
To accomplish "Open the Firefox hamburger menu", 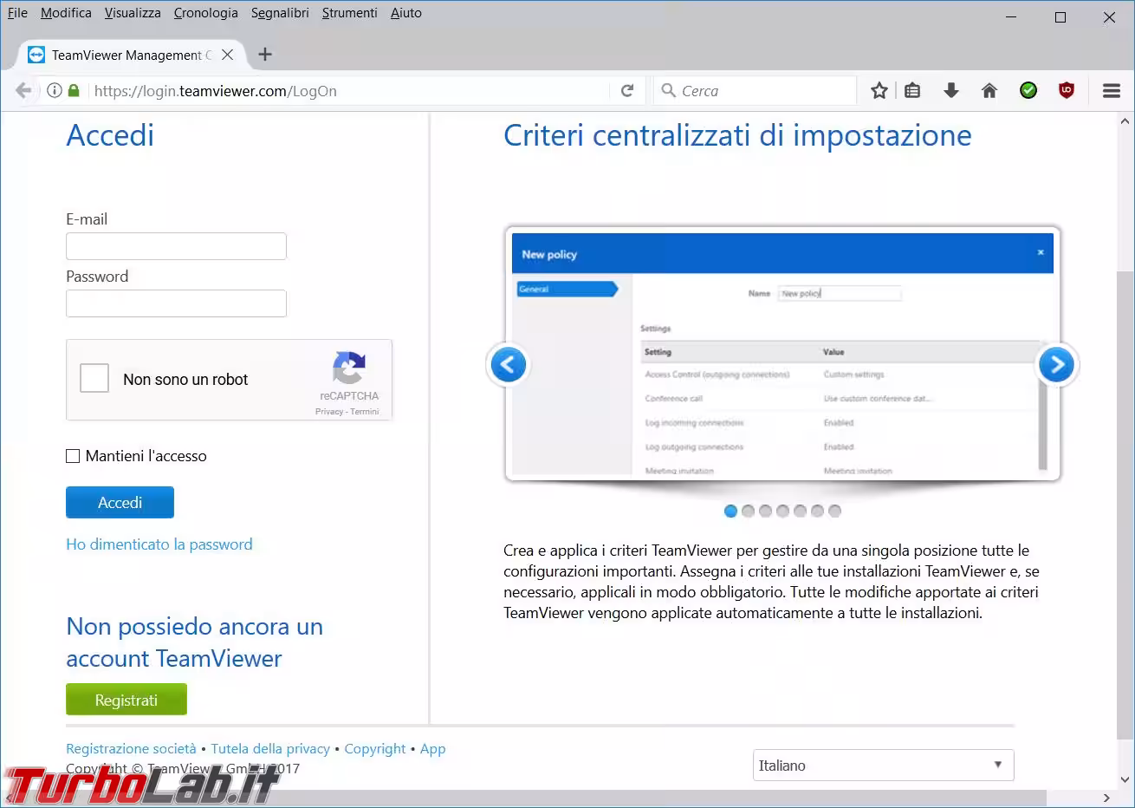I will coord(1112,90).
